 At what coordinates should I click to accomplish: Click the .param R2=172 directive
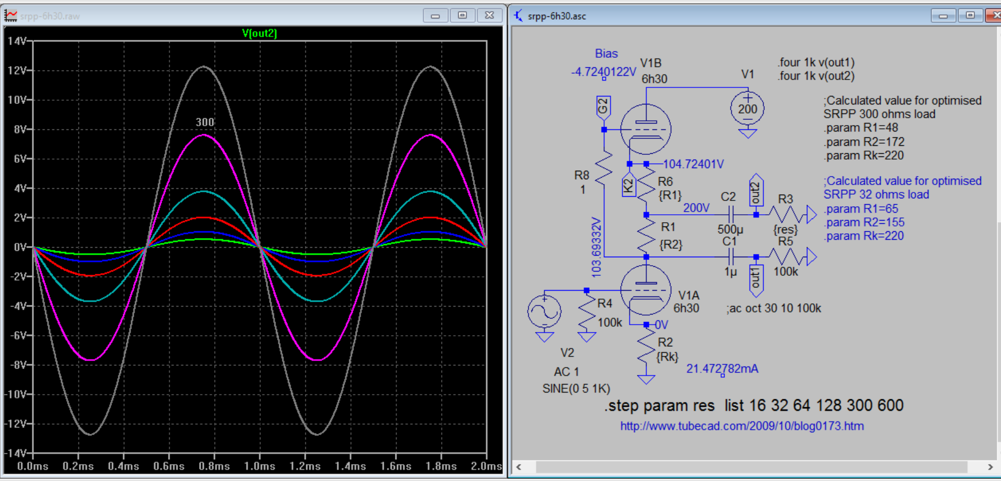(x=864, y=142)
